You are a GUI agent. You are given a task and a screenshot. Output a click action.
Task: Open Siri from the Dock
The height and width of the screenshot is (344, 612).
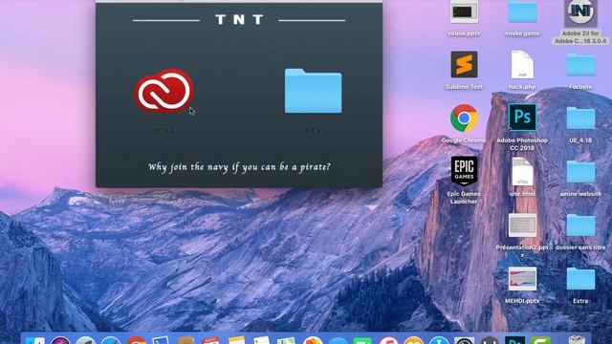click(x=60, y=340)
